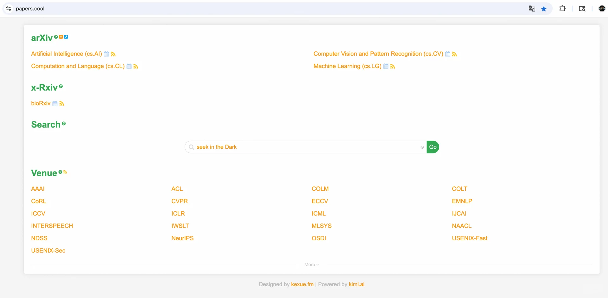Click the green Go search button
The height and width of the screenshot is (298, 608).
(x=433, y=147)
